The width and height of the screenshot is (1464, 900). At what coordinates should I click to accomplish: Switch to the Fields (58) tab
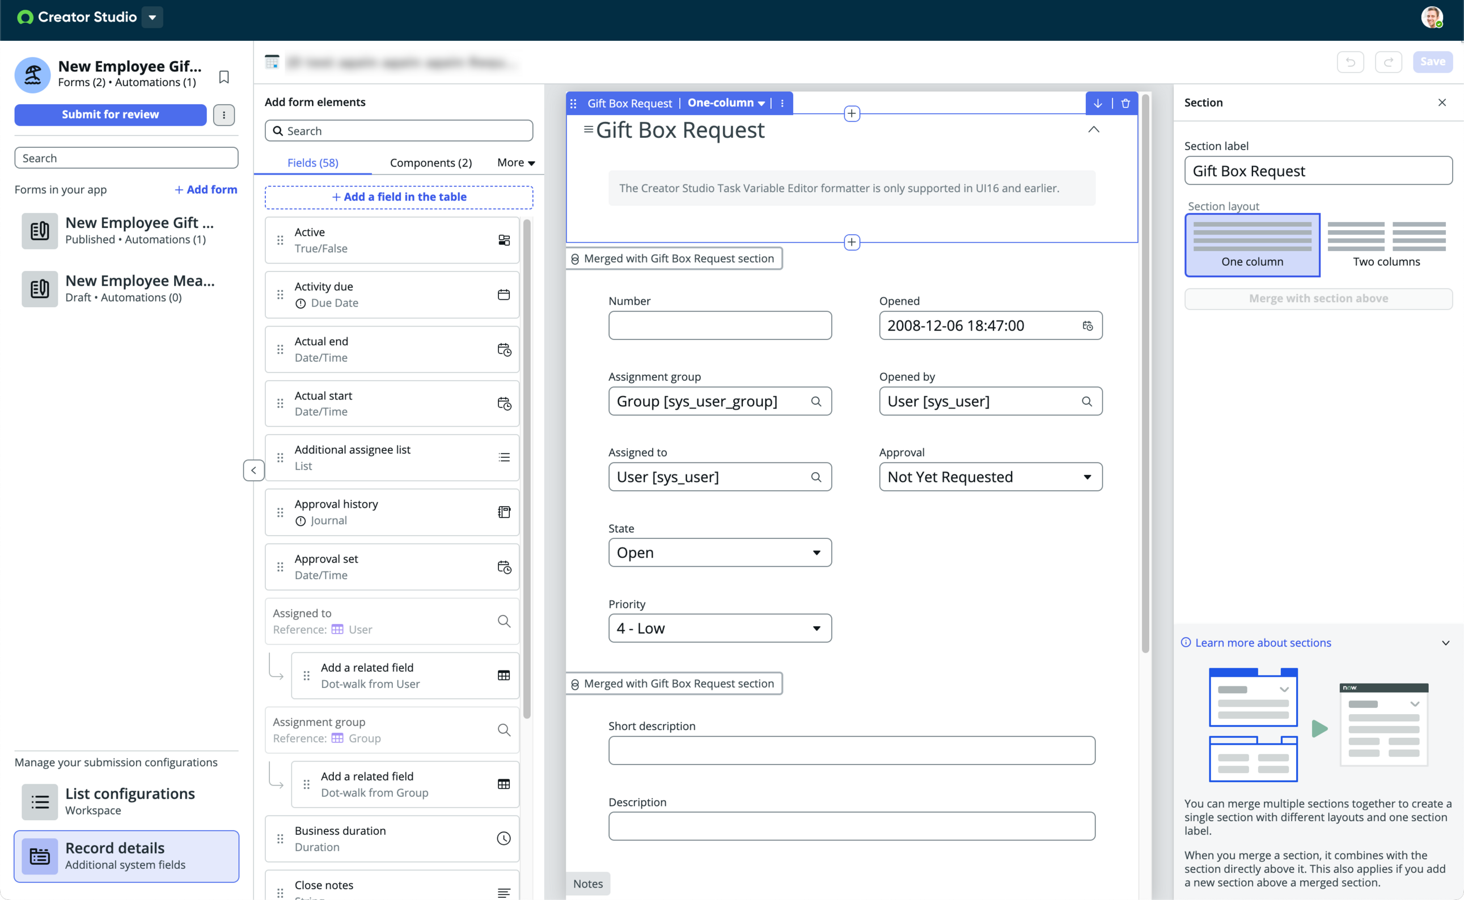click(x=312, y=163)
